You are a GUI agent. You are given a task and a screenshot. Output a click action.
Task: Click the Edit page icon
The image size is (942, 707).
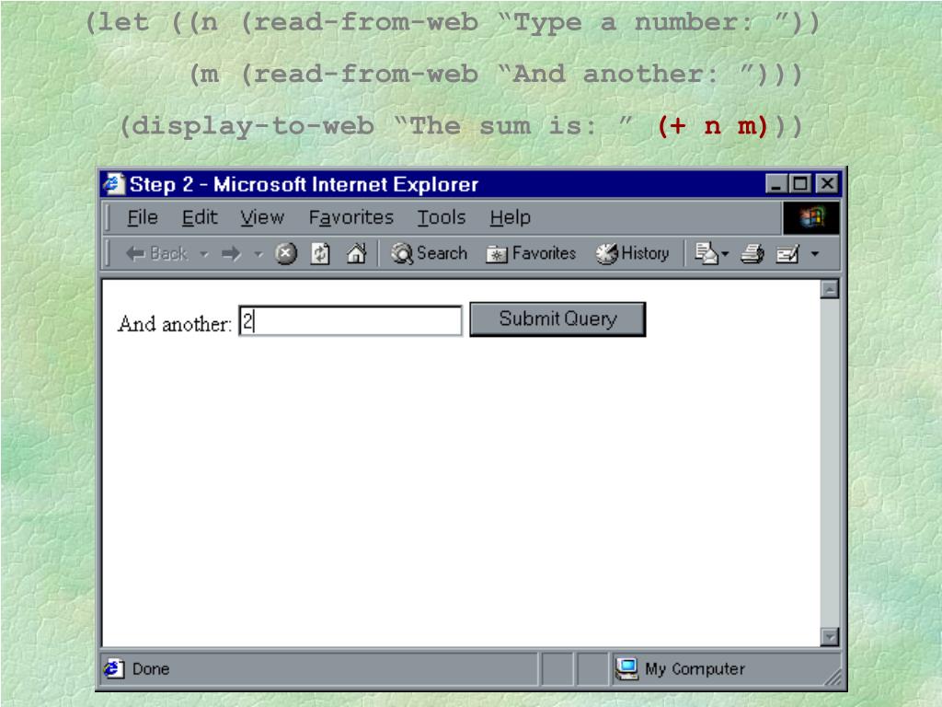(x=787, y=254)
